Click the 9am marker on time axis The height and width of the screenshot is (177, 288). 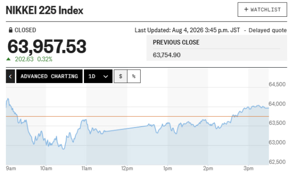(11, 168)
